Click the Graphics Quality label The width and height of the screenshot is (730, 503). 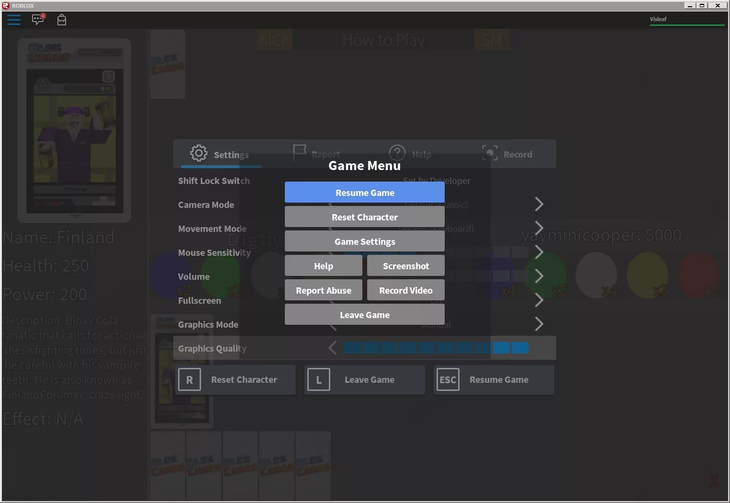(x=212, y=348)
